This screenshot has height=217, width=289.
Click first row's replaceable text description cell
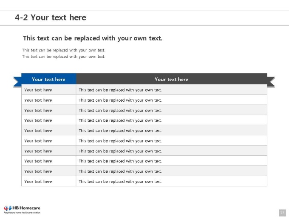coord(171,90)
